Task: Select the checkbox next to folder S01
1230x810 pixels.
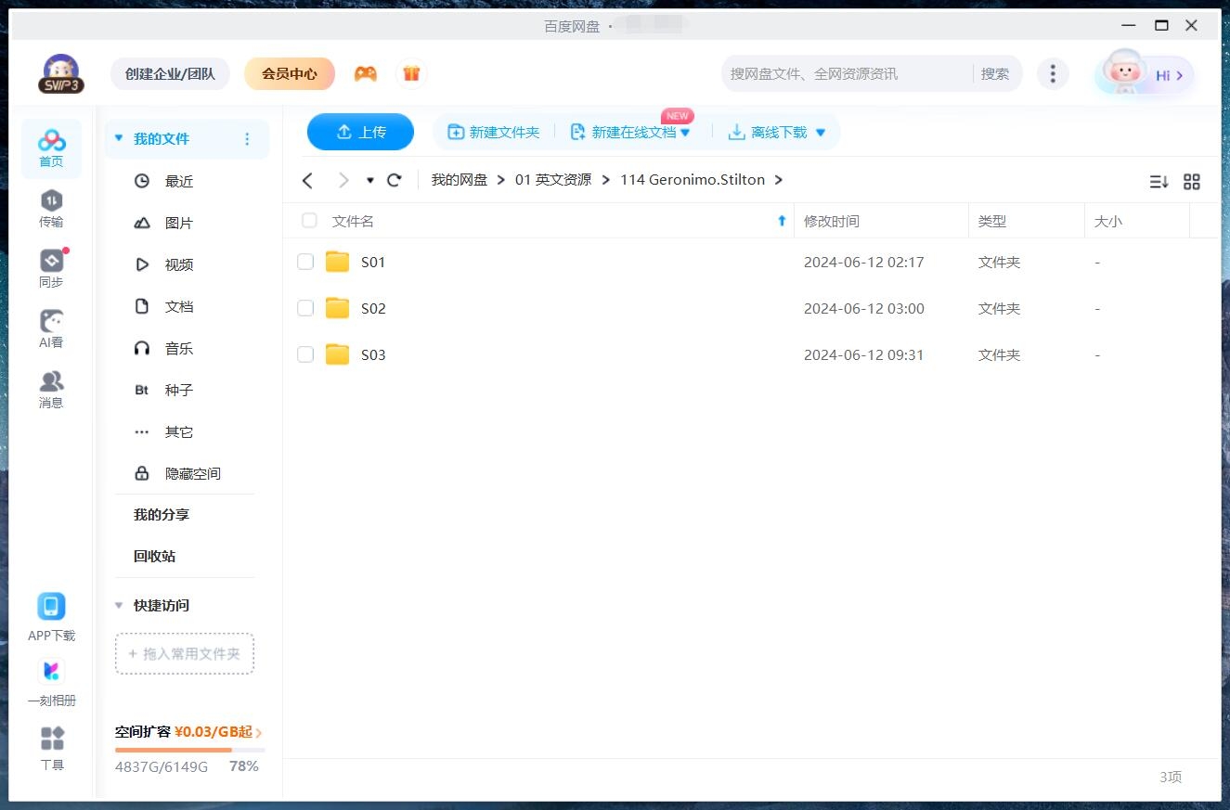Action: pos(305,262)
